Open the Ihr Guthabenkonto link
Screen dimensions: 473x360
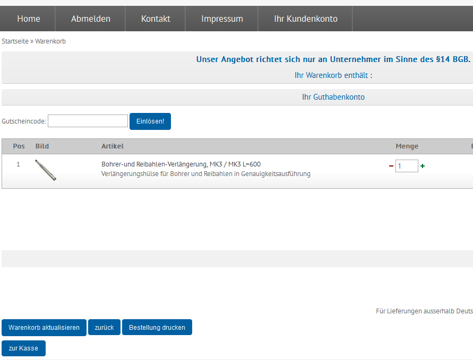click(333, 97)
